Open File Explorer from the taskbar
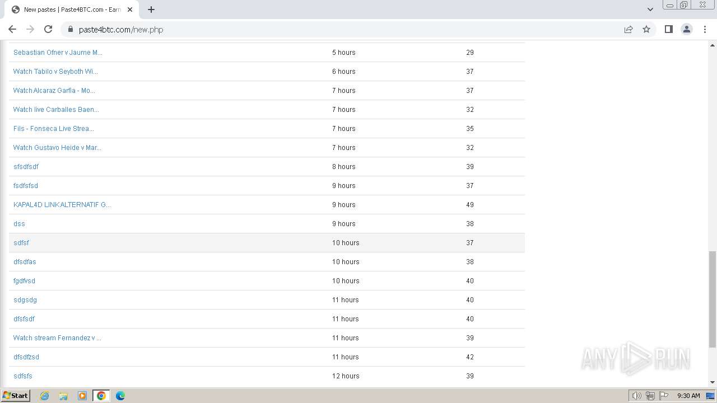The height and width of the screenshot is (403, 717). coord(63,396)
